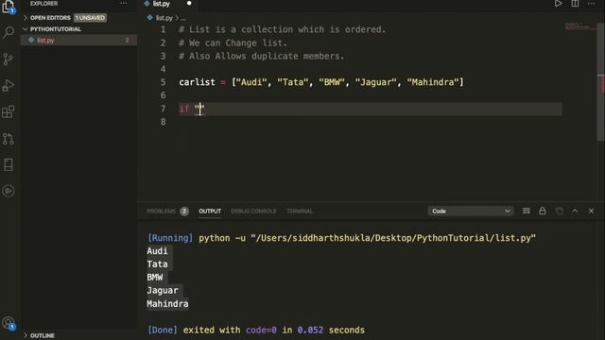Click the 'Jaguar' output line
The width and height of the screenshot is (605, 340).
[163, 290]
